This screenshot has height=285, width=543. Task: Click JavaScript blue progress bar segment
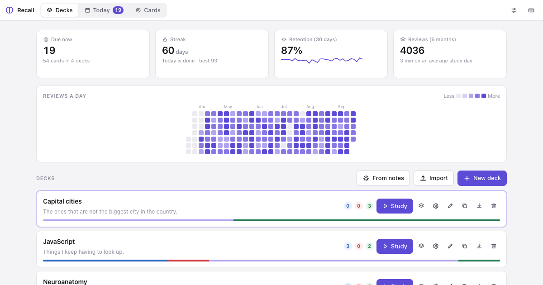coord(105,261)
